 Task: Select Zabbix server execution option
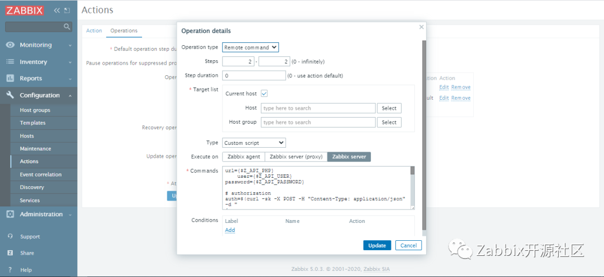[349, 157]
